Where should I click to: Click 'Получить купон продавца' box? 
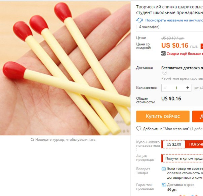tap(182, 158)
